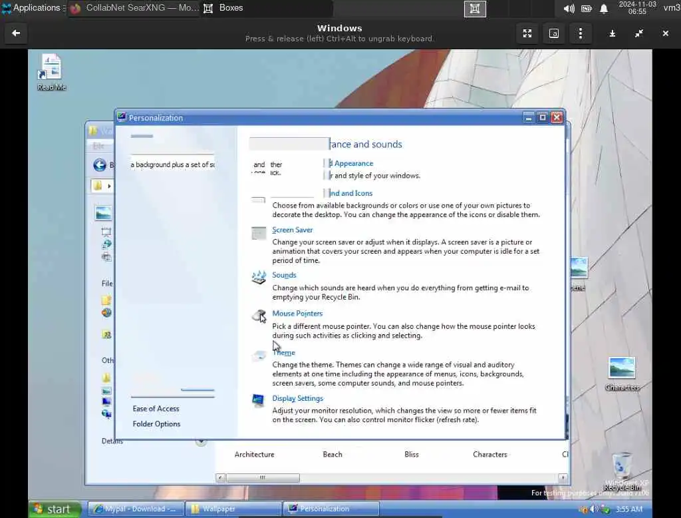
Task: Open the Display Settings link
Action: pyautogui.click(x=297, y=398)
